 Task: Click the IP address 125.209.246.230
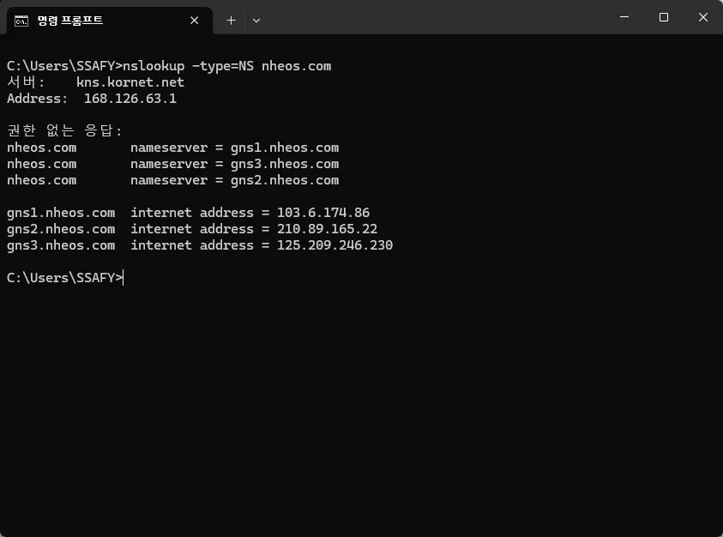pyautogui.click(x=334, y=245)
